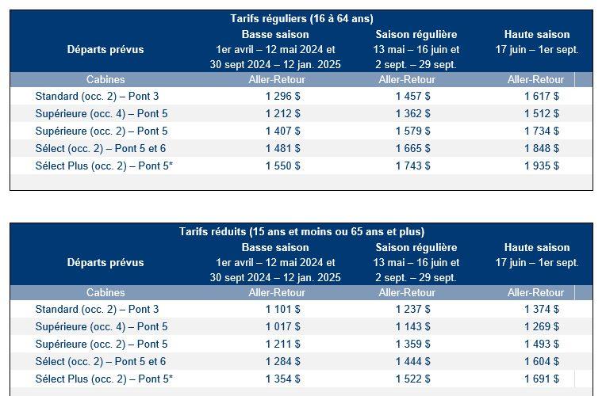This screenshot has width=606, height=396.
Task: Select the 1 212 $ Supérieure fare
Action: coord(283,113)
